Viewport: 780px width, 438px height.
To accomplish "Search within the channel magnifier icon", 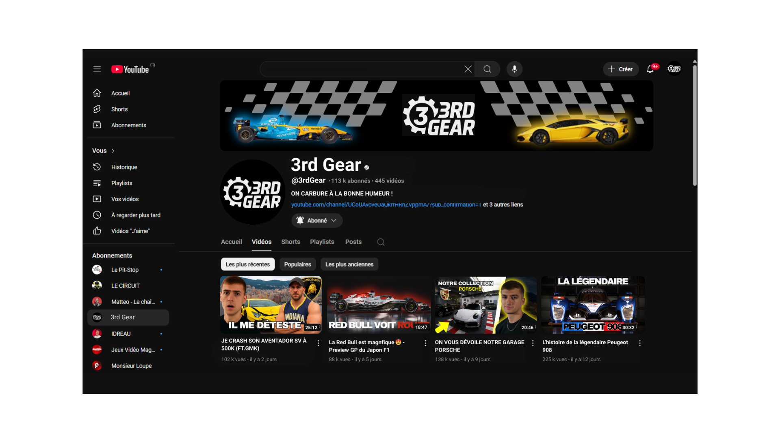I will 381,242.
